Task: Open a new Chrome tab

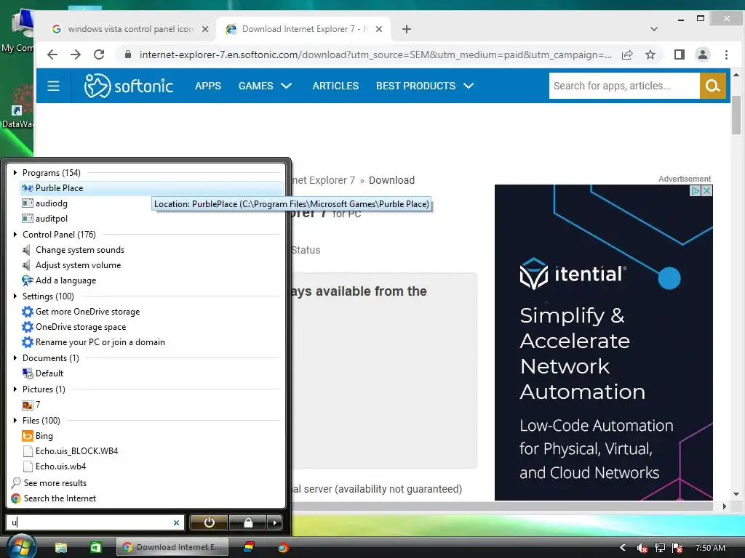Action: (x=406, y=29)
